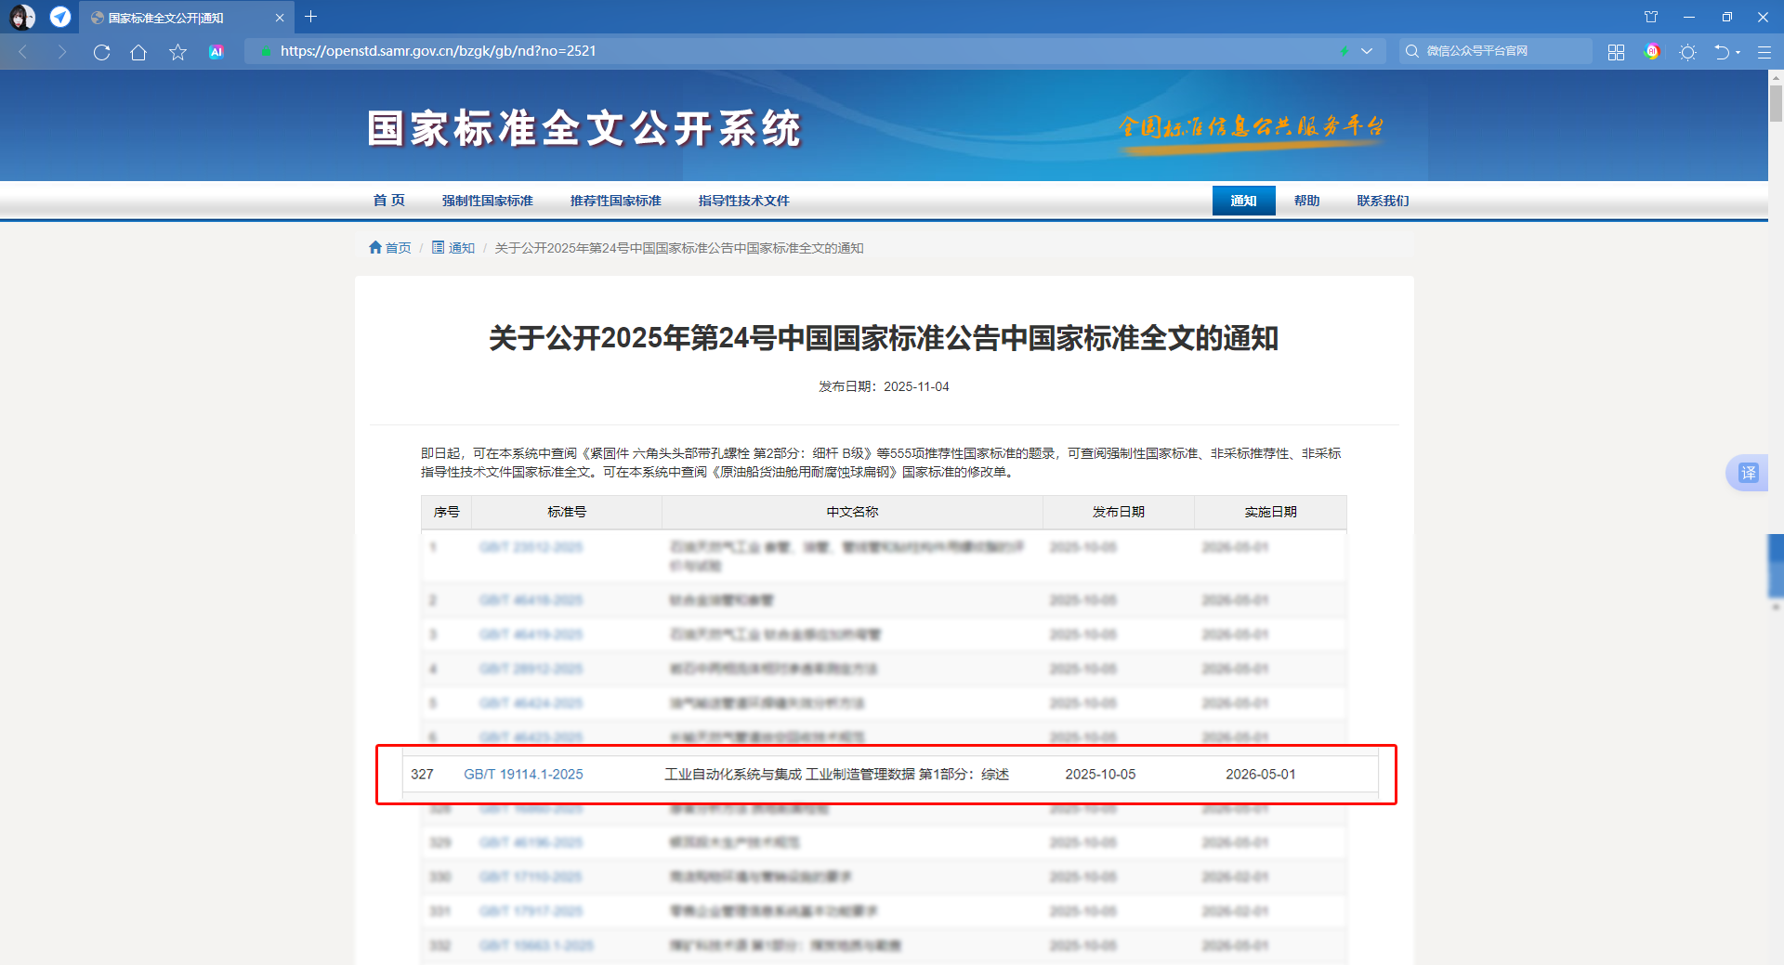Click the 2026-05-01 cell in row 327
The width and height of the screenshot is (1784, 965).
click(1260, 775)
